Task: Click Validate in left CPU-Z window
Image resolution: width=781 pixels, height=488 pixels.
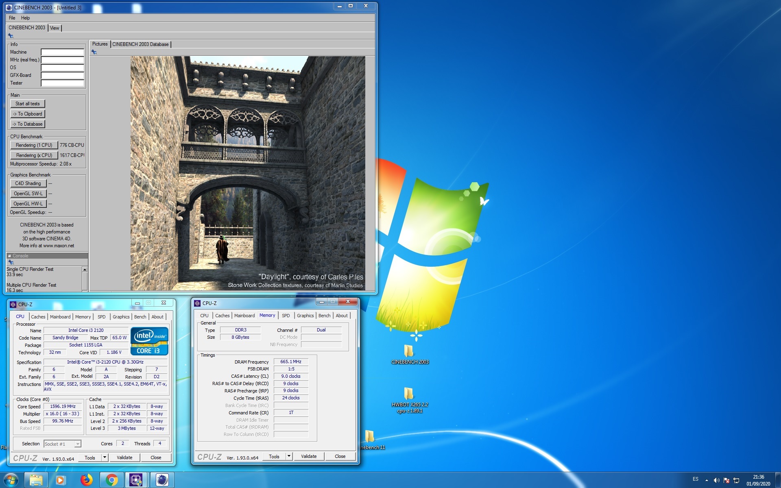Action: pos(124,457)
